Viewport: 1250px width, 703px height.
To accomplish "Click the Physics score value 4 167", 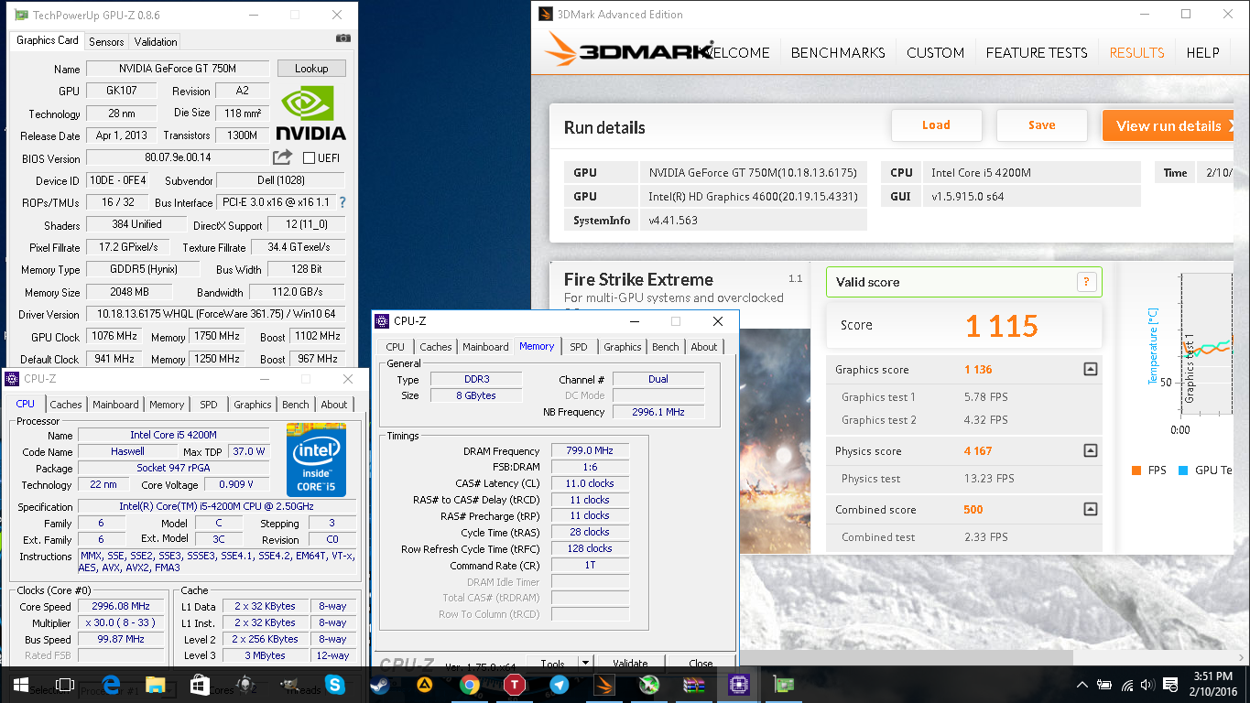I will click(979, 450).
